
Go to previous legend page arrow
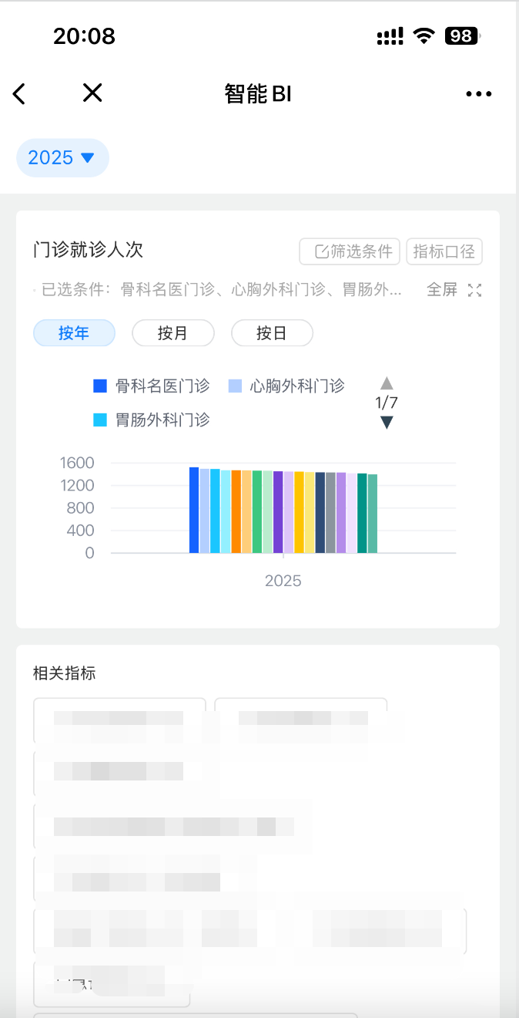click(387, 383)
